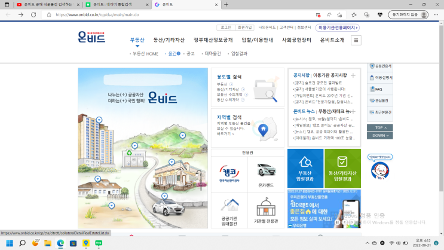The height and width of the screenshot is (250, 444).
Task: Pause the banner slideshow
Action: [337, 222]
